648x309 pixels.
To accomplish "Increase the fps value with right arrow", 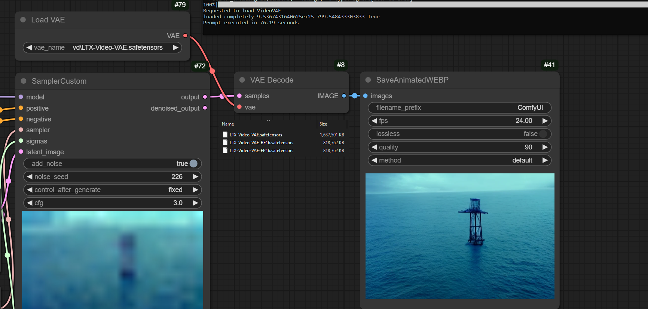I will click(545, 121).
